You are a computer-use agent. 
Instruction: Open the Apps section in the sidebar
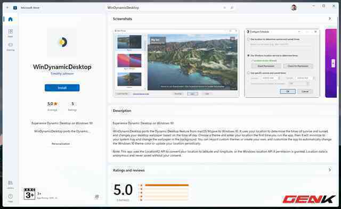[x=10, y=33]
